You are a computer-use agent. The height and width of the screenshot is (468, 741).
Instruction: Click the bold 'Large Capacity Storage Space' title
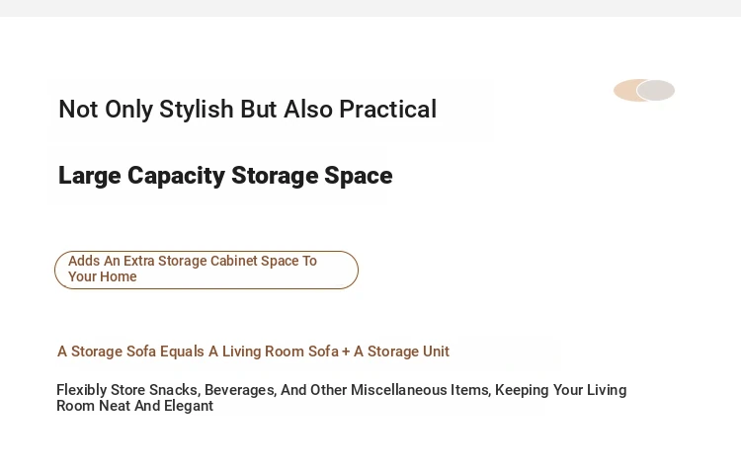click(x=225, y=176)
